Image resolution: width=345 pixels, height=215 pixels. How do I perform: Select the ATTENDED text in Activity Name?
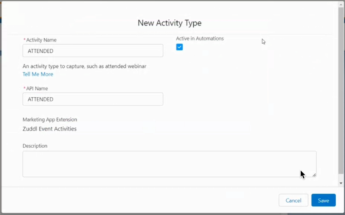[40, 51]
